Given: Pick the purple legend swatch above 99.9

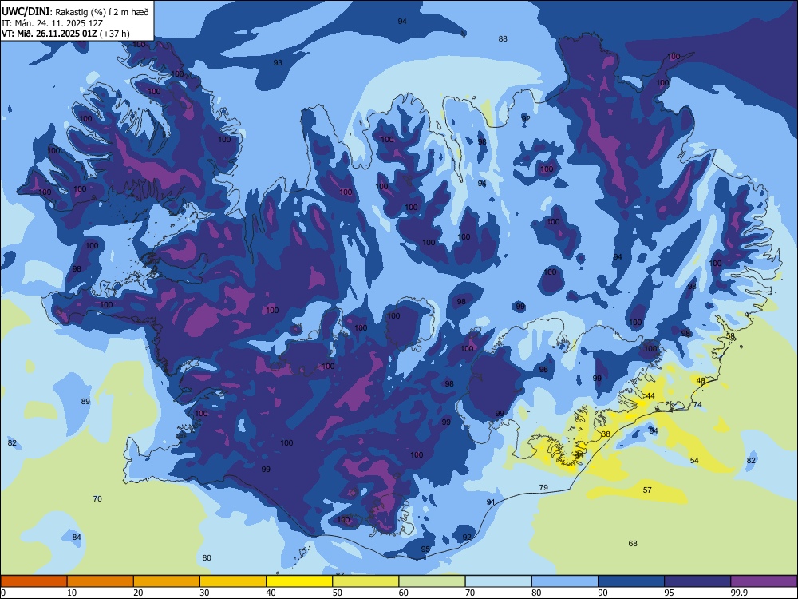Looking at the screenshot, I should tap(764, 581).
